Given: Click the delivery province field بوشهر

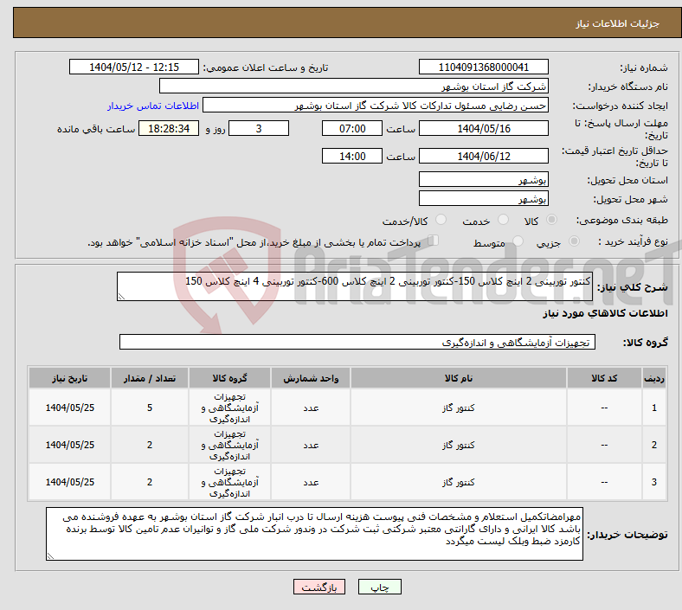Looking at the screenshot, I should [x=483, y=179].
